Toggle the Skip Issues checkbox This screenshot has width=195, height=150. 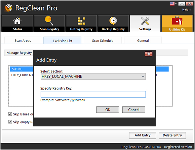pos(10,114)
